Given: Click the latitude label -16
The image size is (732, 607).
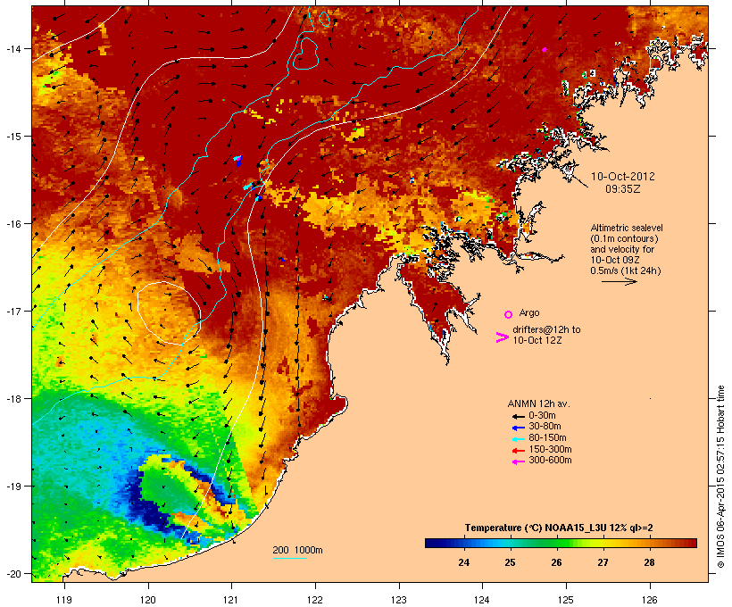Looking at the screenshot, I should [x=12, y=224].
